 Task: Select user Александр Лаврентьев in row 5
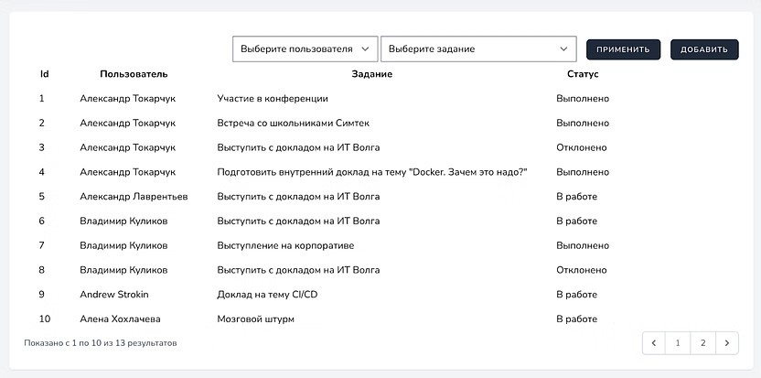(x=134, y=197)
